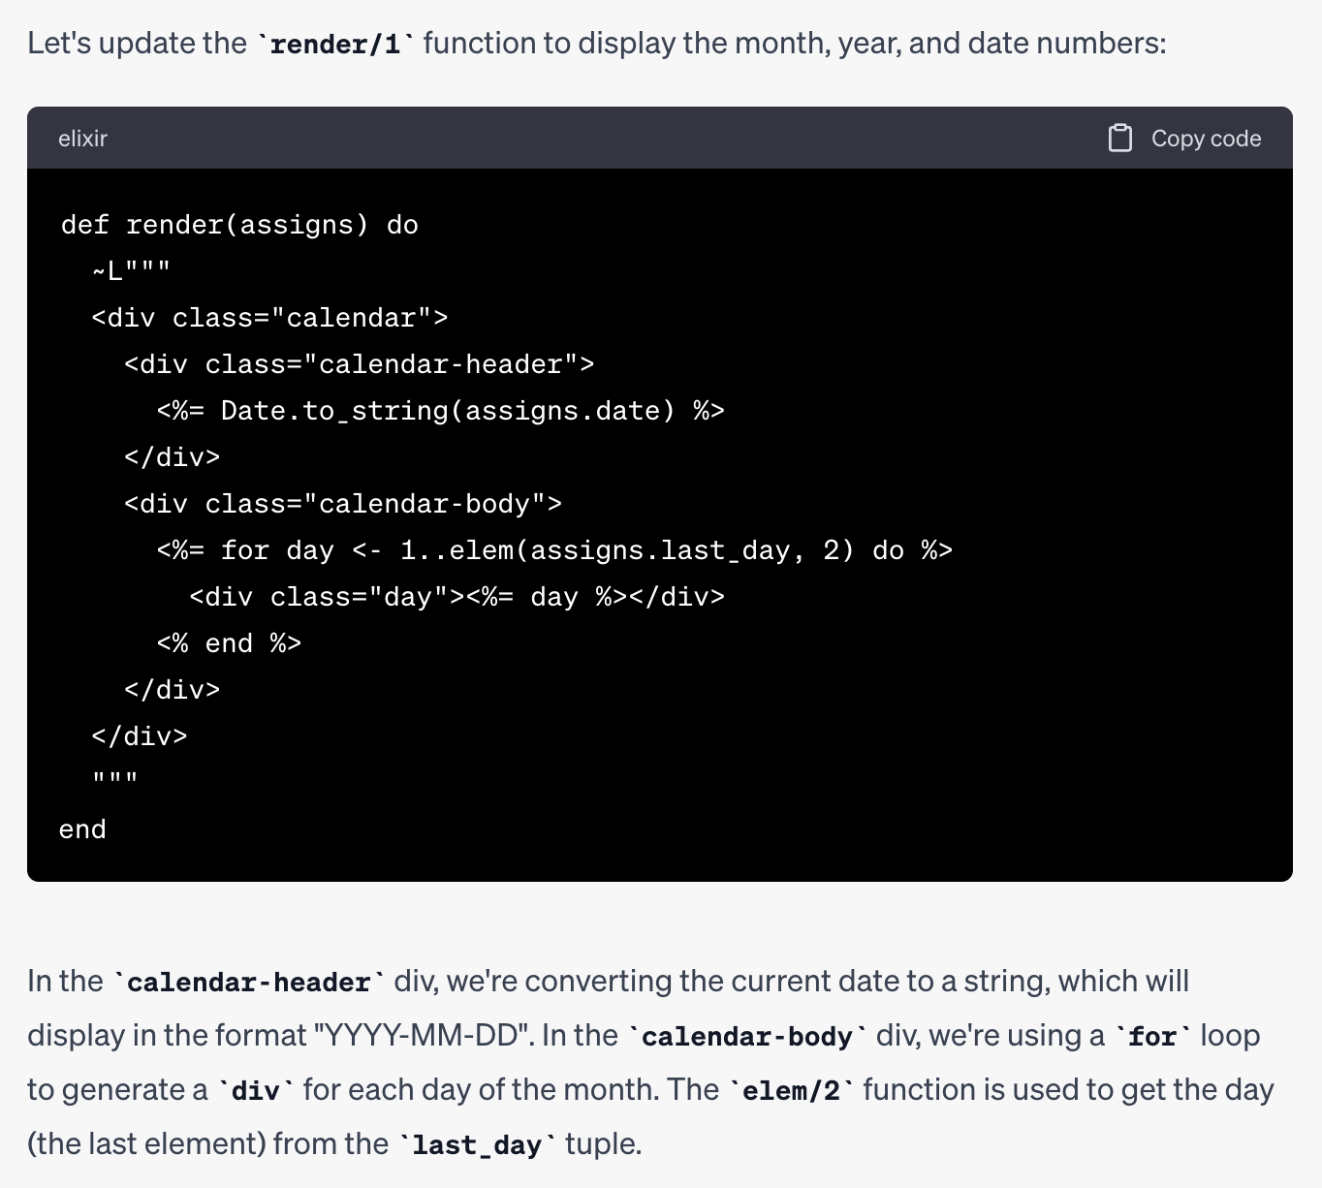Click the inline render/1 code term

click(335, 45)
